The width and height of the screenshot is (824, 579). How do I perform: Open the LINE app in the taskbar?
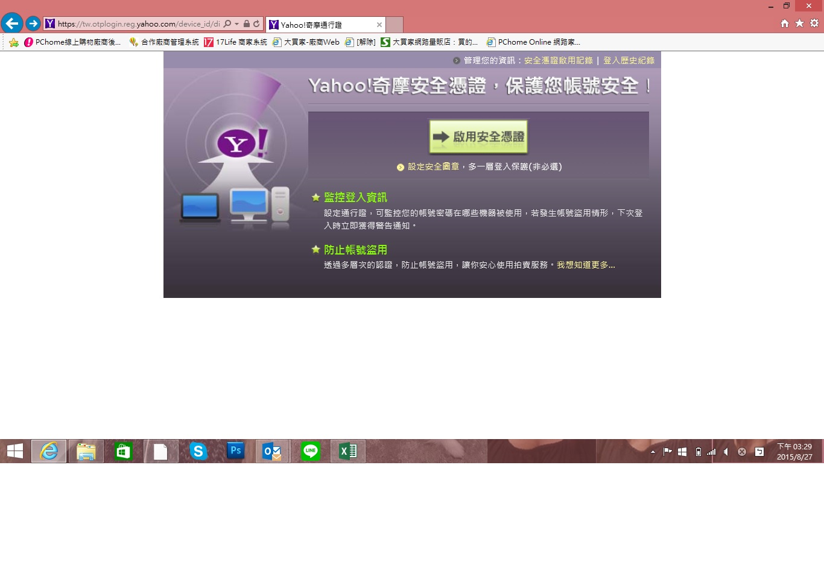coord(311,451)
